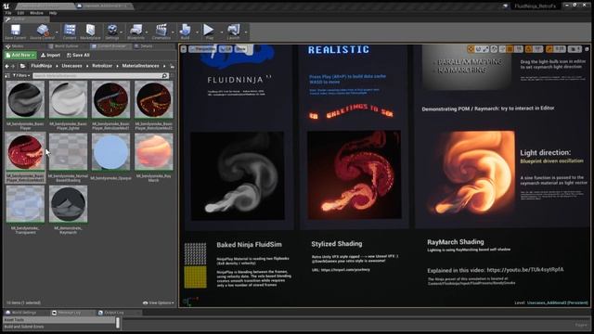Select the M_bendysmoke_Transparent material thumbnail
The width and height of the screenshot is (594, 334).
point(25,204)
